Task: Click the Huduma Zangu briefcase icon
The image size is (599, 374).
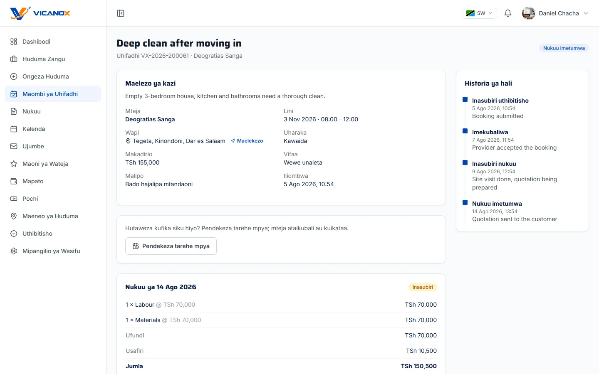Action: 14,59
